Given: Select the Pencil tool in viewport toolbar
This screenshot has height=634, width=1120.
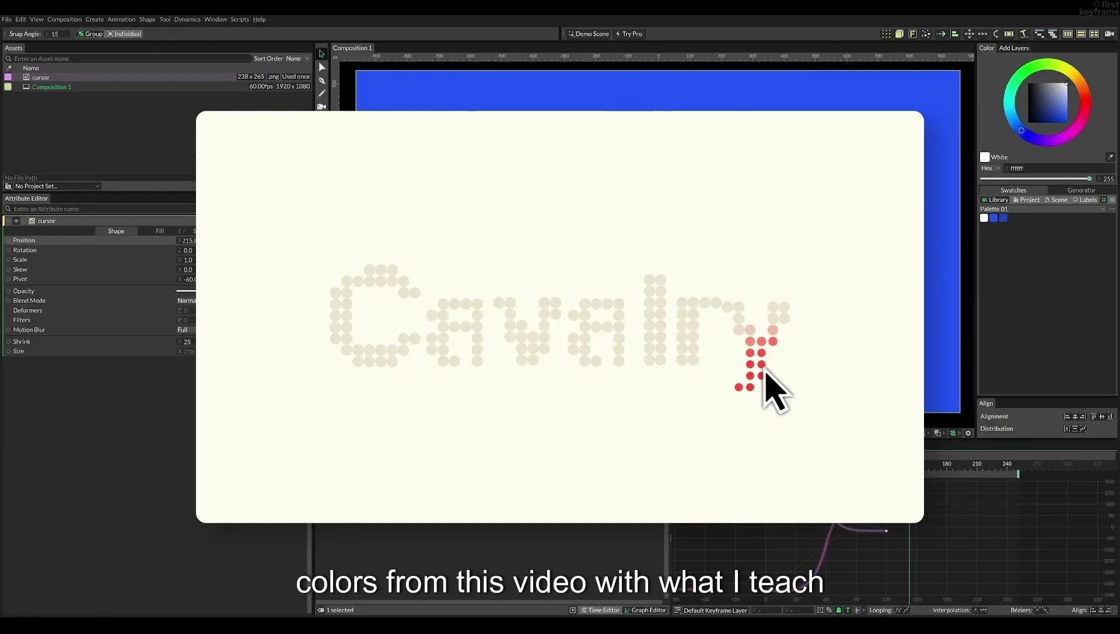Looking at the screenshot, I should point(321,93).
